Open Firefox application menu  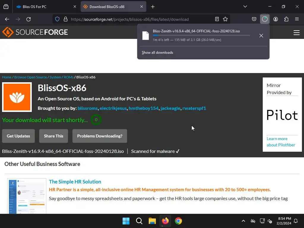click(297, 19)
